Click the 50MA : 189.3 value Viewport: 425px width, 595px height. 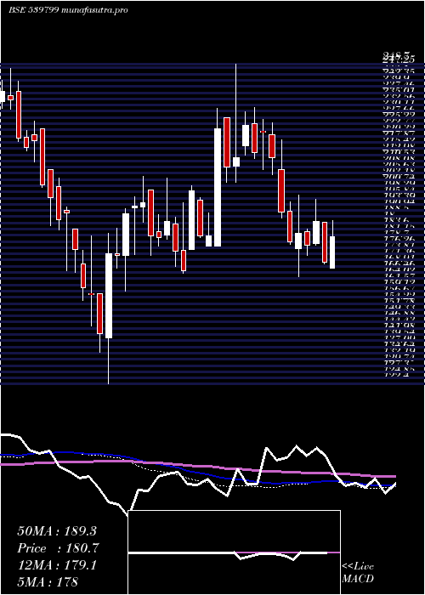57,531
